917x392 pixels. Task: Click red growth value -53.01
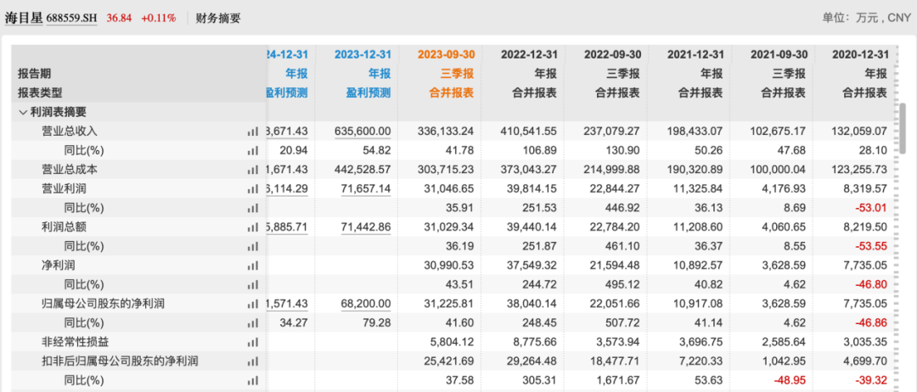873,208
